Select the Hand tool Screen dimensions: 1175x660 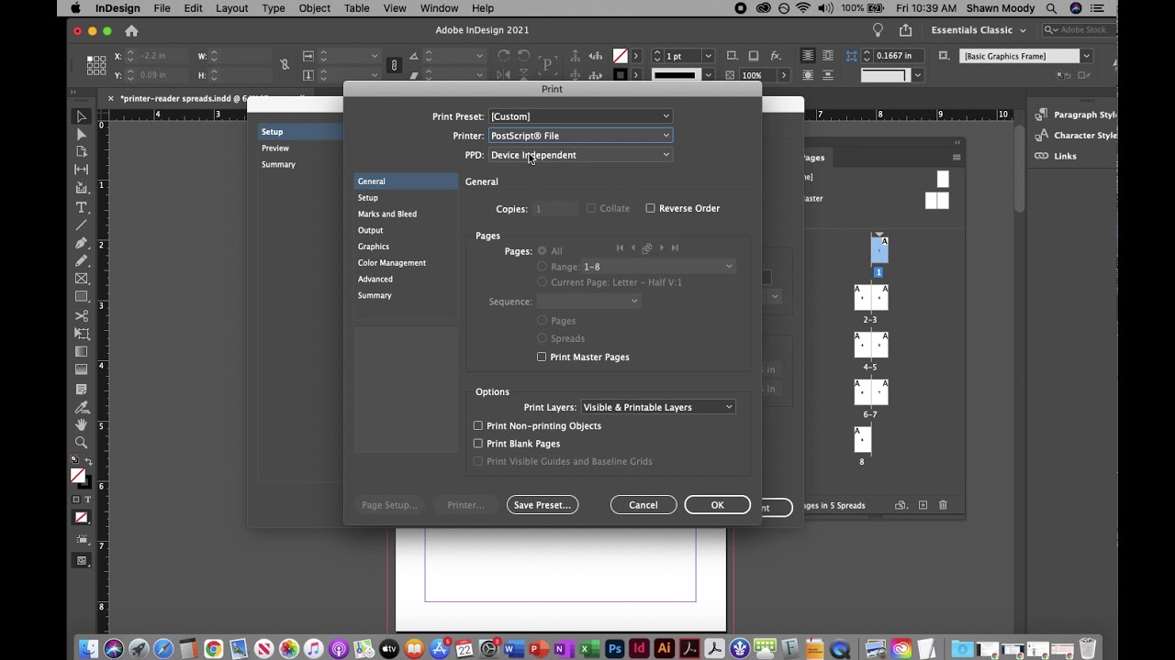(x=81, y=424)
